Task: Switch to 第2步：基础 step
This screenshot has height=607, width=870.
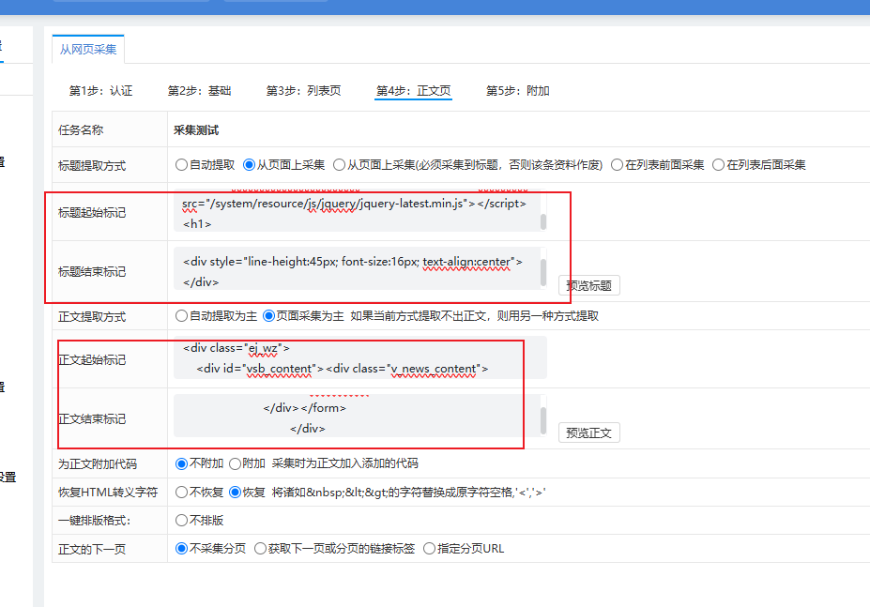Action: [199, 90]
